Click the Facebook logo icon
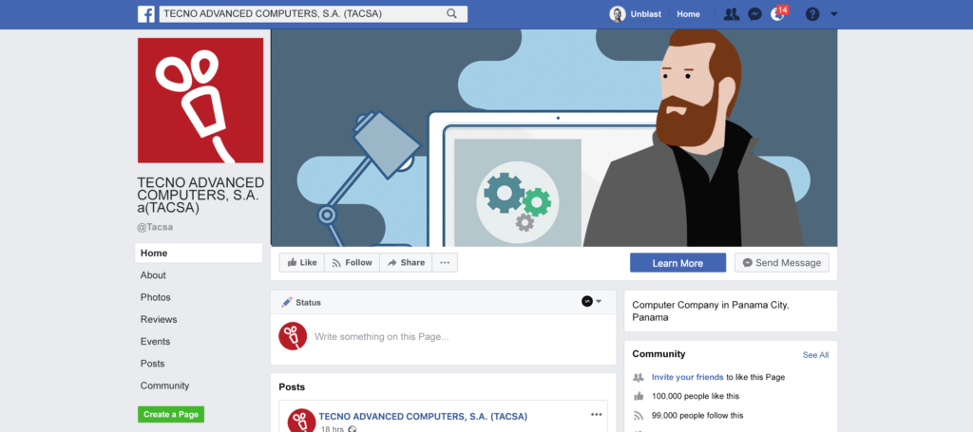The height and width of the screenshot is (432, 973). (145, 14)
